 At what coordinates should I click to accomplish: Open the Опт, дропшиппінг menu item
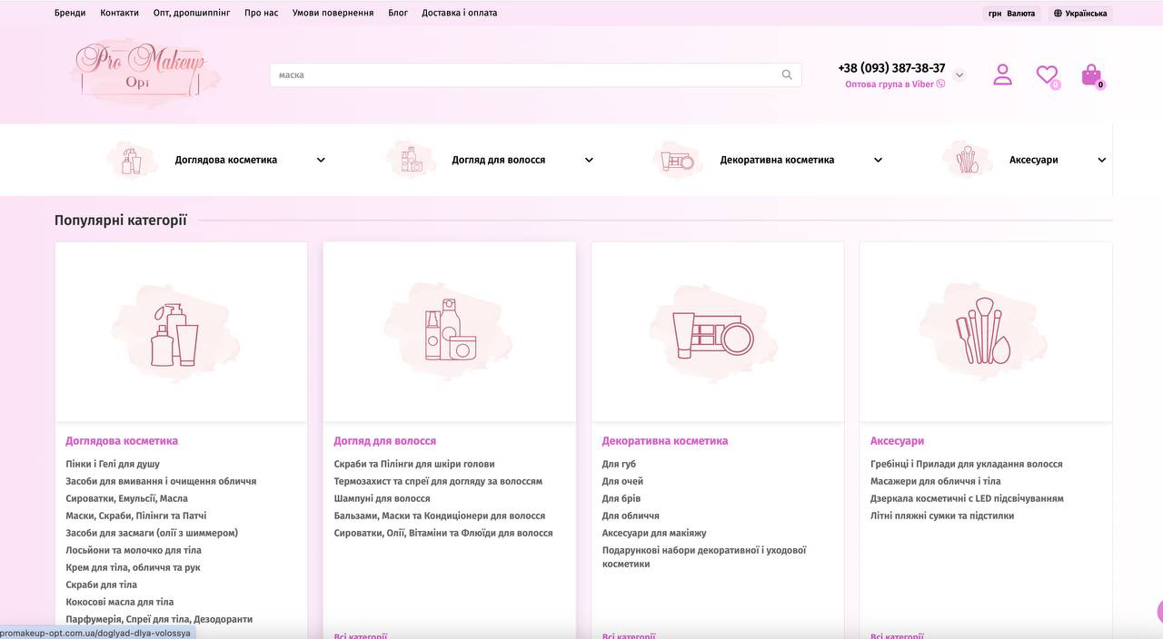pos(192,13)
